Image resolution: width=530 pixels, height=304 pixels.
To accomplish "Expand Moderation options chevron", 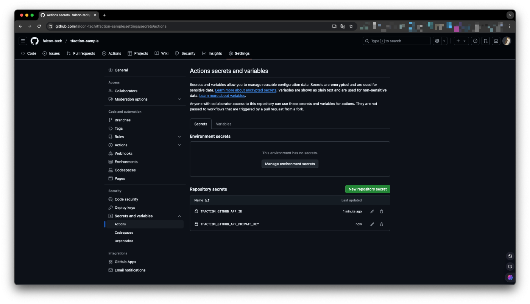I will 179,99.
